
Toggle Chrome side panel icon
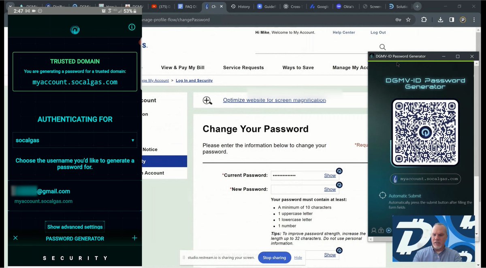[452, 19]
